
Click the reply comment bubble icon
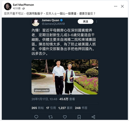[36, 117]
